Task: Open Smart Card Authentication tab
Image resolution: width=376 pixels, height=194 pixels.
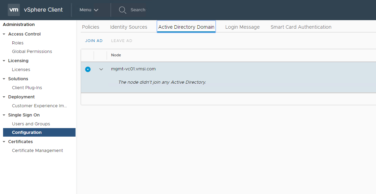Action: 301,27
